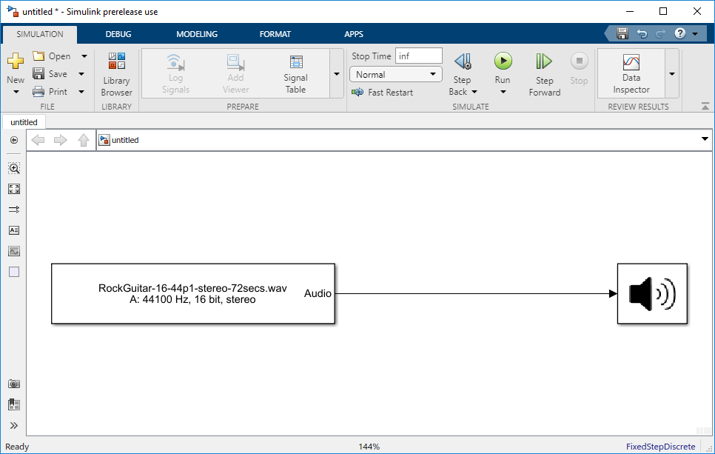Screen dimensions: 715x454
Task: Click the quick access Redo icon
Action: pyautogui.click(x=660, y=33)
